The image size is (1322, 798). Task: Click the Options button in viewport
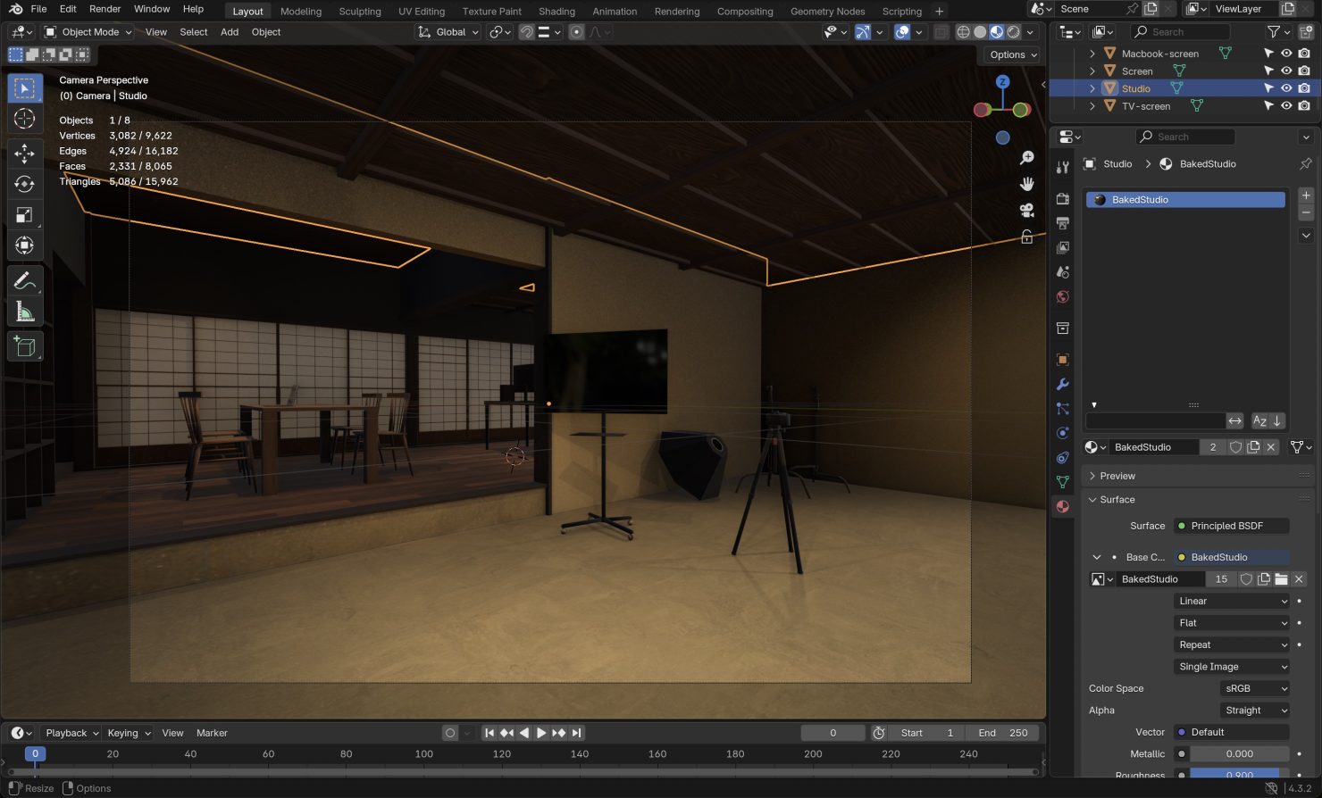click(1013, 54)
